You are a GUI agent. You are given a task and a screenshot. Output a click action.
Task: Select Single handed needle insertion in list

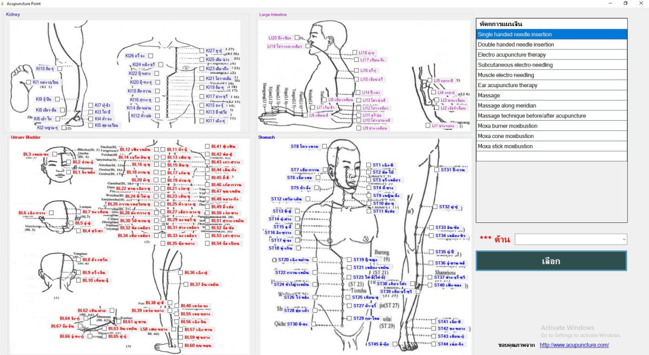[552, 34]
